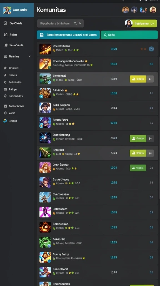Click the blue circular icon in the first row

point(151,49)
